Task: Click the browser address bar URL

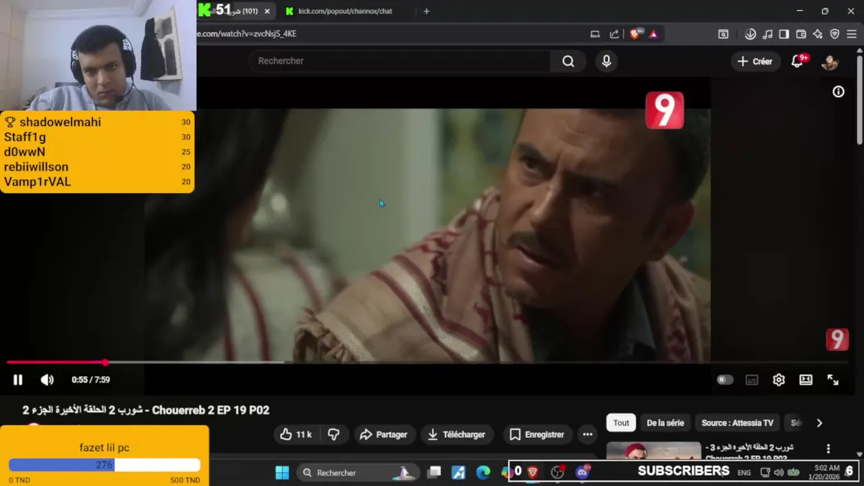Action: pos(246,34)
